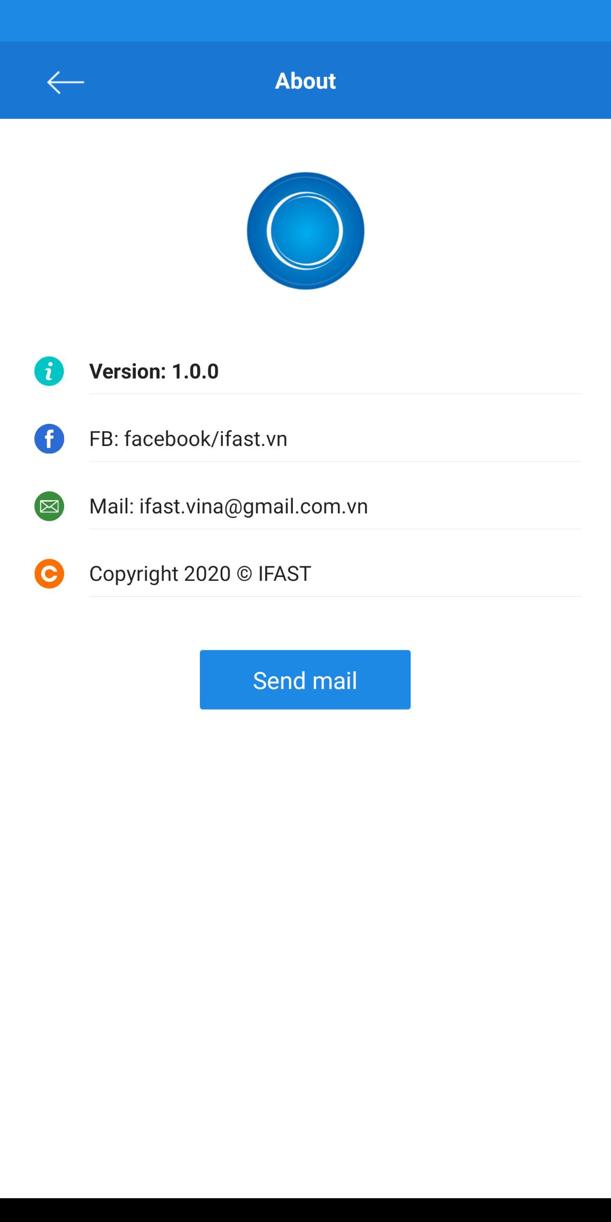Open the facebook/ifast.vn link
611x1222 pixels.
(x=206, y=439)
